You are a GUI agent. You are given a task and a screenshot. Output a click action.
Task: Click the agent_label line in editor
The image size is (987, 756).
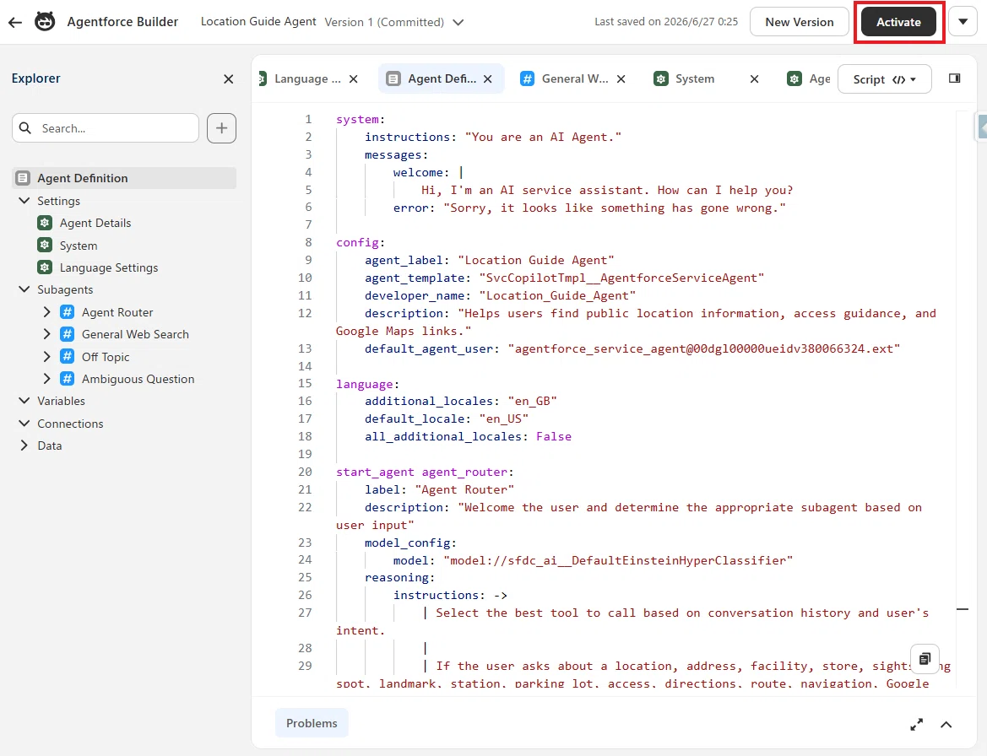click(489, 260)
